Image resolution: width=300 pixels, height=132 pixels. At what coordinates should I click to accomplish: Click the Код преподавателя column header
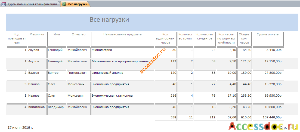click(x=17, y=39)
